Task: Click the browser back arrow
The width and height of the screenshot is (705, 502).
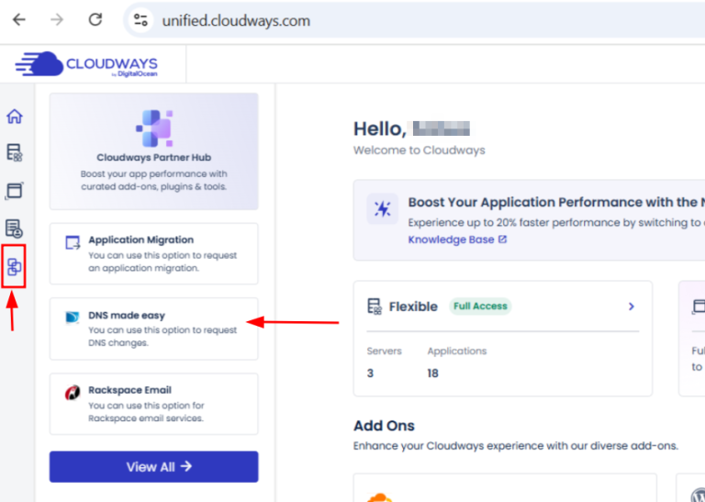Action: pos(19,19)
